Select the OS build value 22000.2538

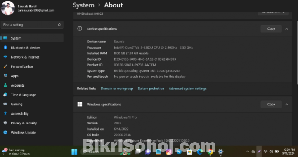[122, 135]
